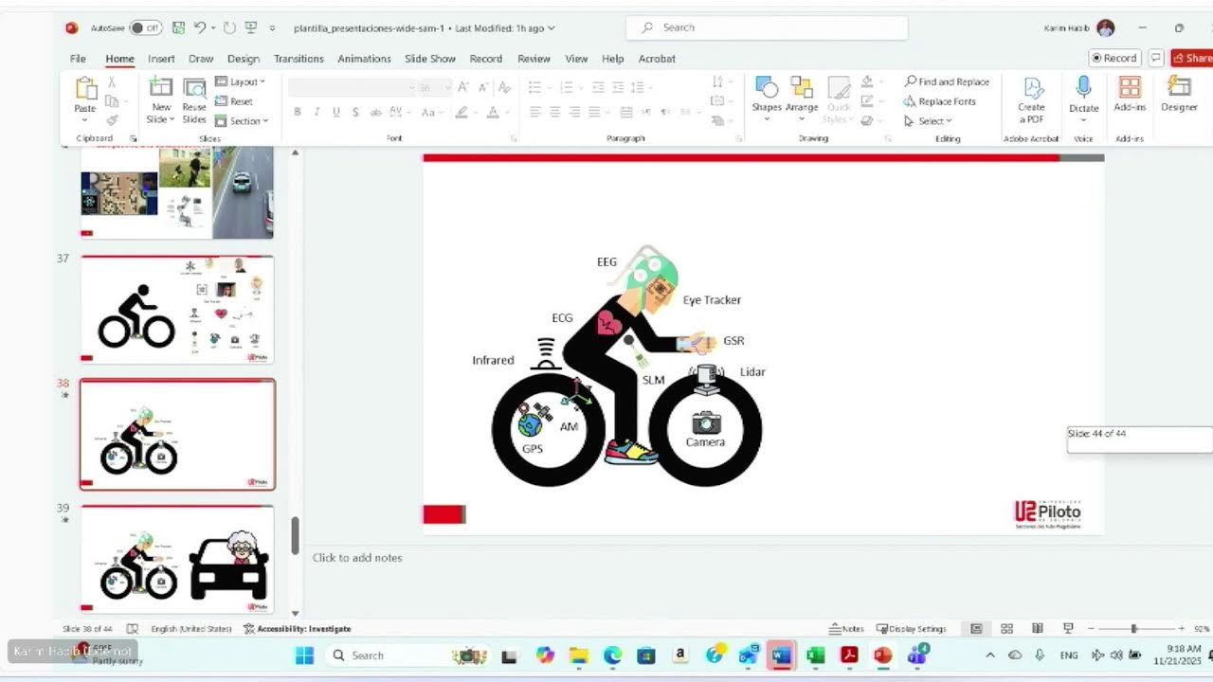
Task: Click the notes area 'Click to add notes'
Action: [x=357, y=558]
